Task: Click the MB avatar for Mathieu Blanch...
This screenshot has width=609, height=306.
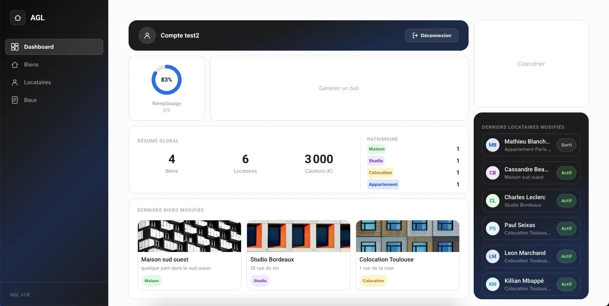Action: click(x=493, y=145)
